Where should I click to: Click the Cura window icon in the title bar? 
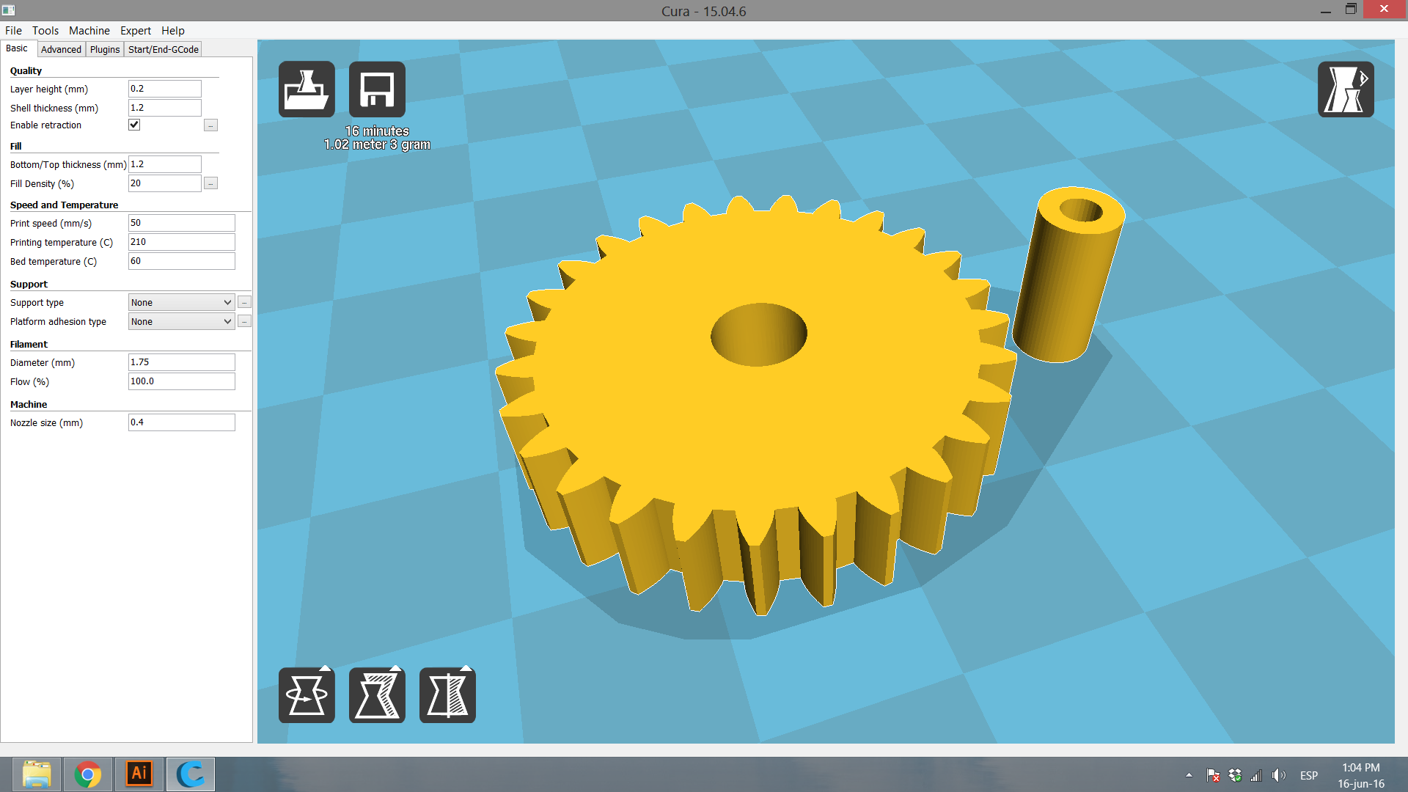point(9,10)
